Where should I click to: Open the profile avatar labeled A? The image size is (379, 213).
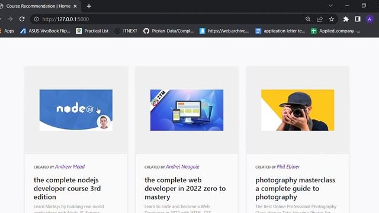[370, 19]
